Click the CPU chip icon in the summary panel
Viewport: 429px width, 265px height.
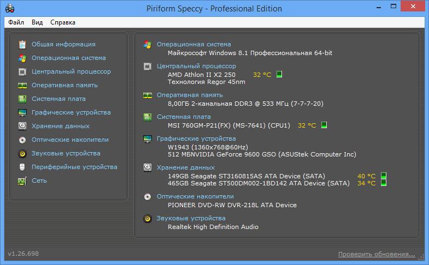click(x=148, y=67)
